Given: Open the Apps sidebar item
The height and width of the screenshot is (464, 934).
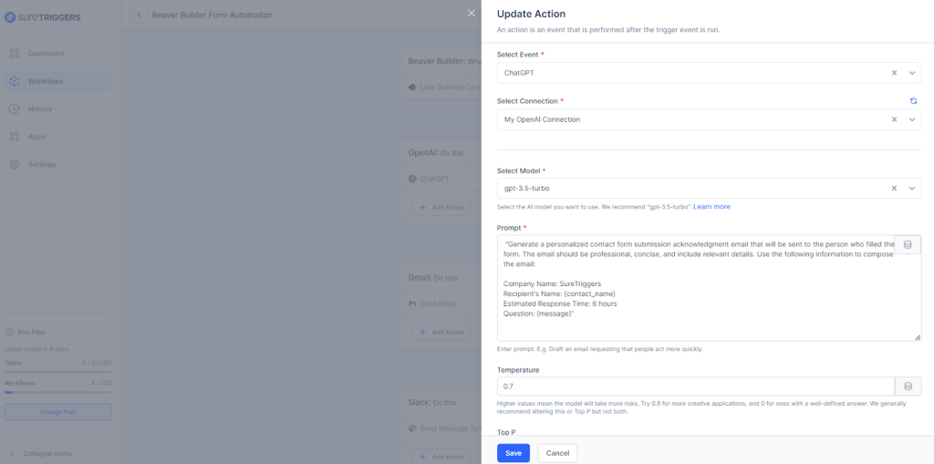Looking at the screenshot, I should [x=36, y=137].
